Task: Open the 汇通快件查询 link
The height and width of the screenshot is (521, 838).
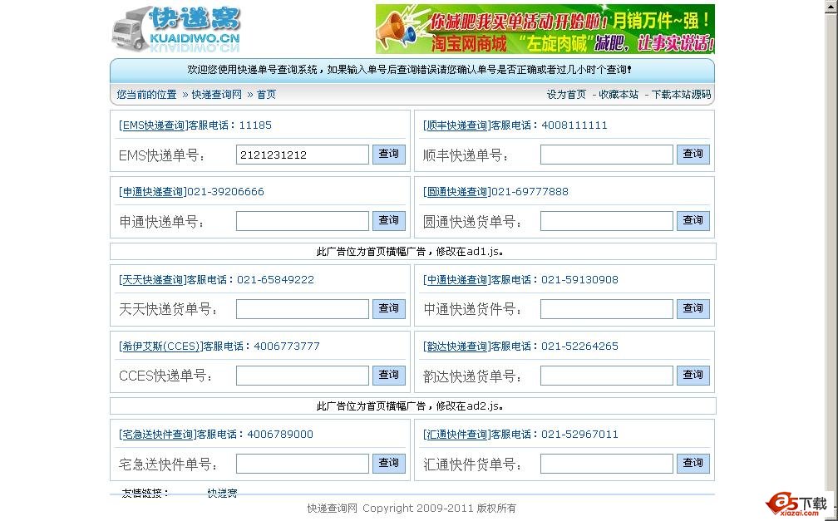Action: tap(456, 434)
